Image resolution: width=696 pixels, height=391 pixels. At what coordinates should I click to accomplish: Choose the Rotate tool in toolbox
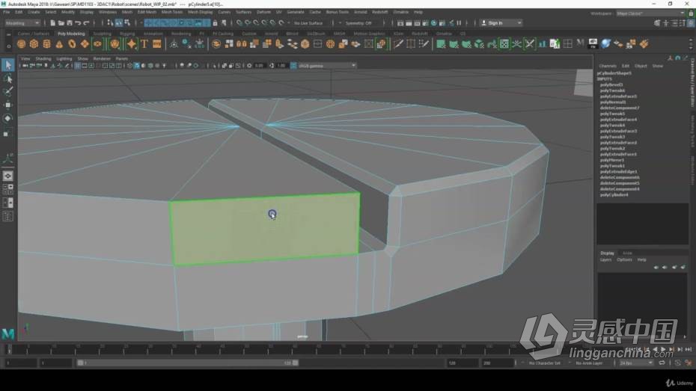8,118
